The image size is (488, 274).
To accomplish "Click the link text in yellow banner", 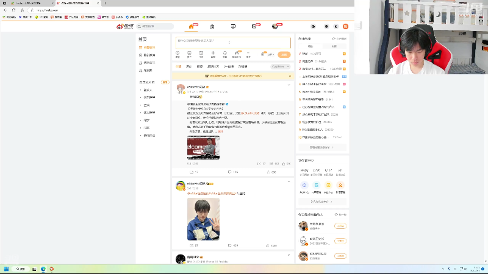I will click(235, 76).
